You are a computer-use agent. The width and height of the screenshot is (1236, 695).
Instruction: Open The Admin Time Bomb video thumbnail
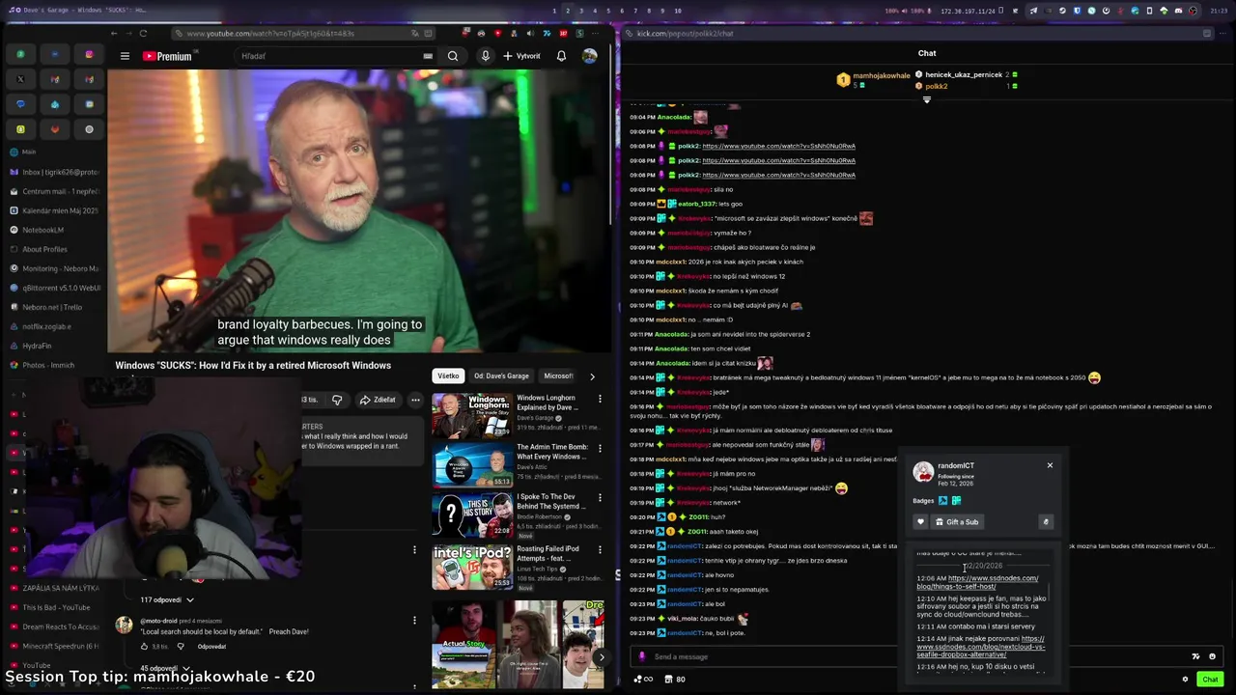(x=472, y=465)
